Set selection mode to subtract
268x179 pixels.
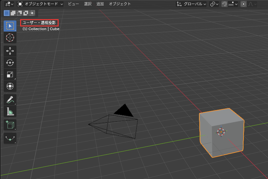(19, 13)
